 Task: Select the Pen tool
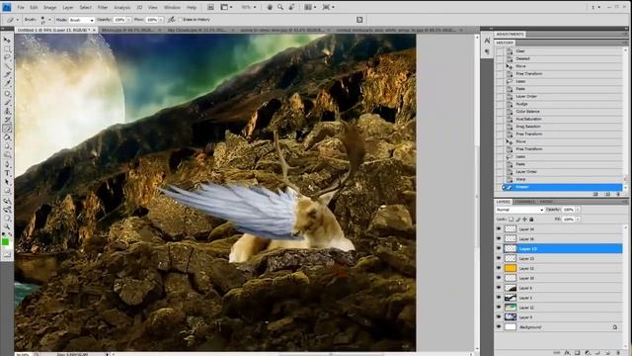7,165
